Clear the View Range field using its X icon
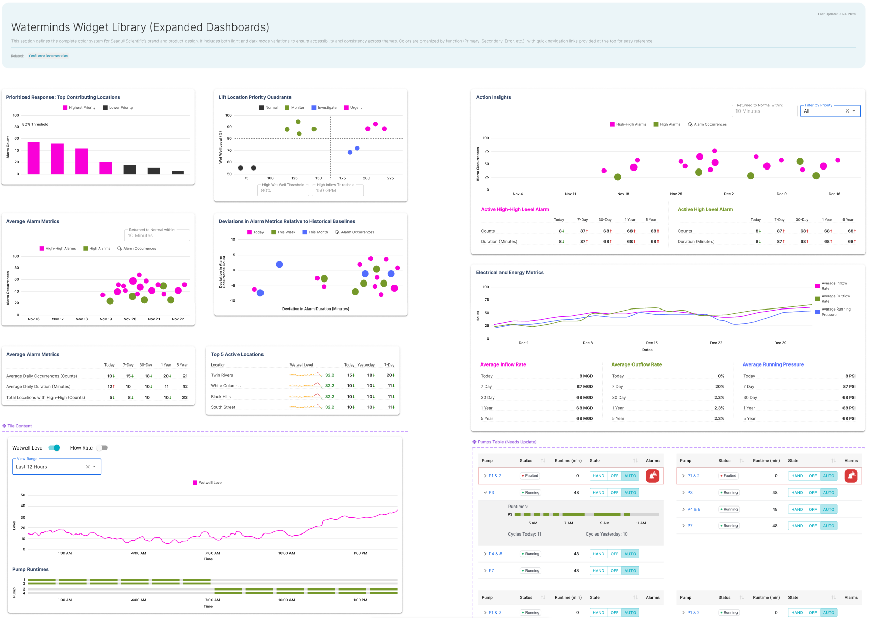Image resolution: width=869 pixels, height=618 pixels. 88,467
